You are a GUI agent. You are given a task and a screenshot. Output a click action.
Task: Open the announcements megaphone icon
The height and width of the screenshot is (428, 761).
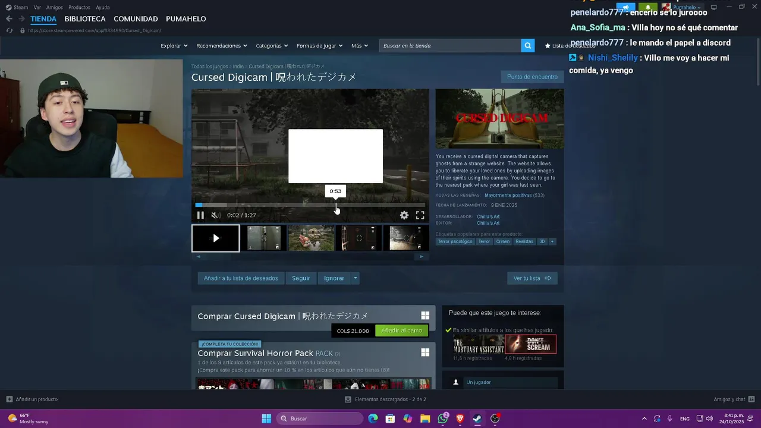[x=625, y=7]
